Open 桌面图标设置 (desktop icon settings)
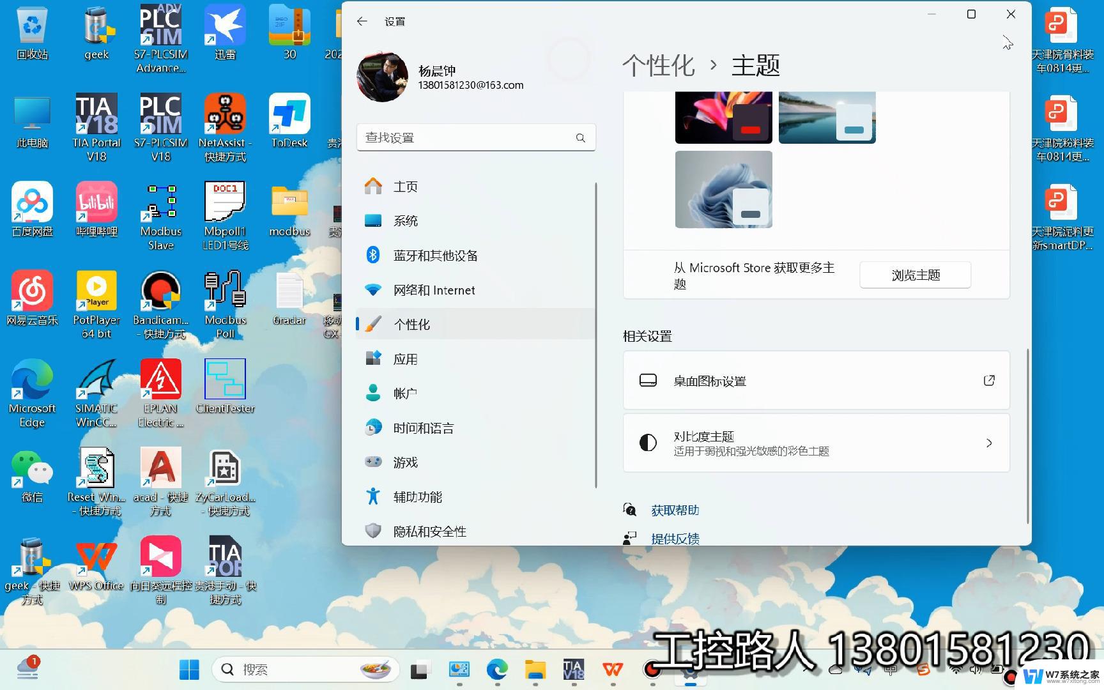This screenshot has height=690, width=1104. coord(816,381)
